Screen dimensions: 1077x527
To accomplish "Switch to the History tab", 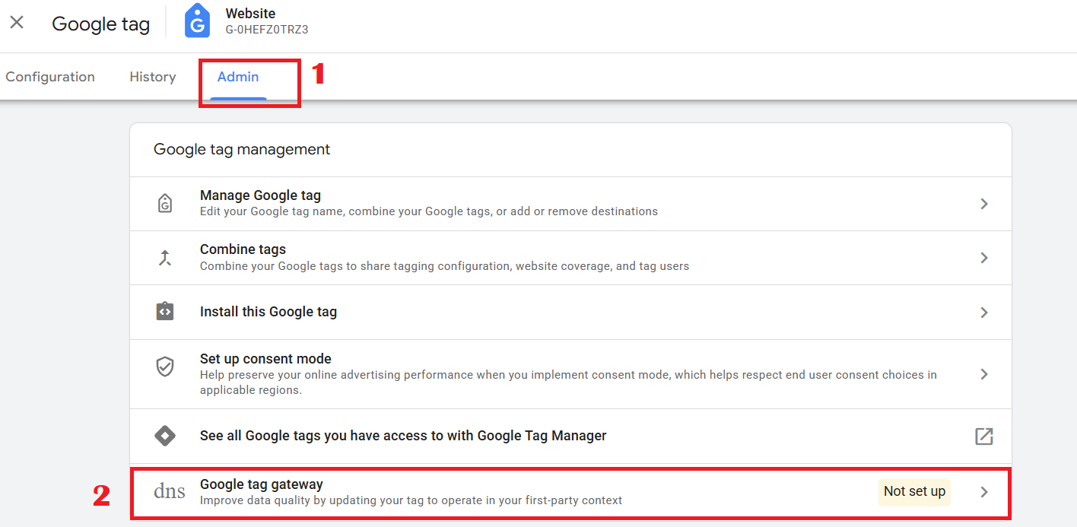I will tap(153, 77).
